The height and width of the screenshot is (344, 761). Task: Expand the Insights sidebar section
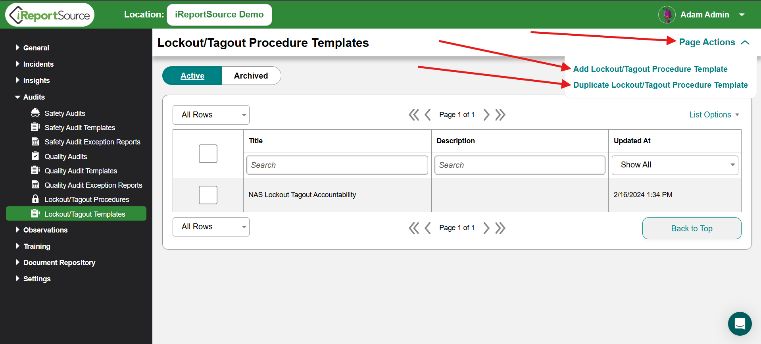pos(33,80)
